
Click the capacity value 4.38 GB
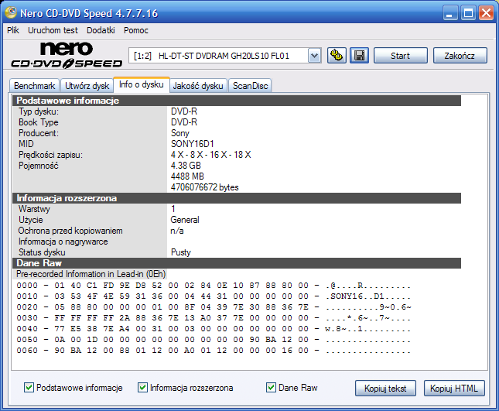point(186,166)
